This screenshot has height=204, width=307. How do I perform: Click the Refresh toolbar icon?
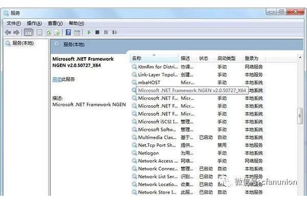pyautogui.click(x=49, y=33)
